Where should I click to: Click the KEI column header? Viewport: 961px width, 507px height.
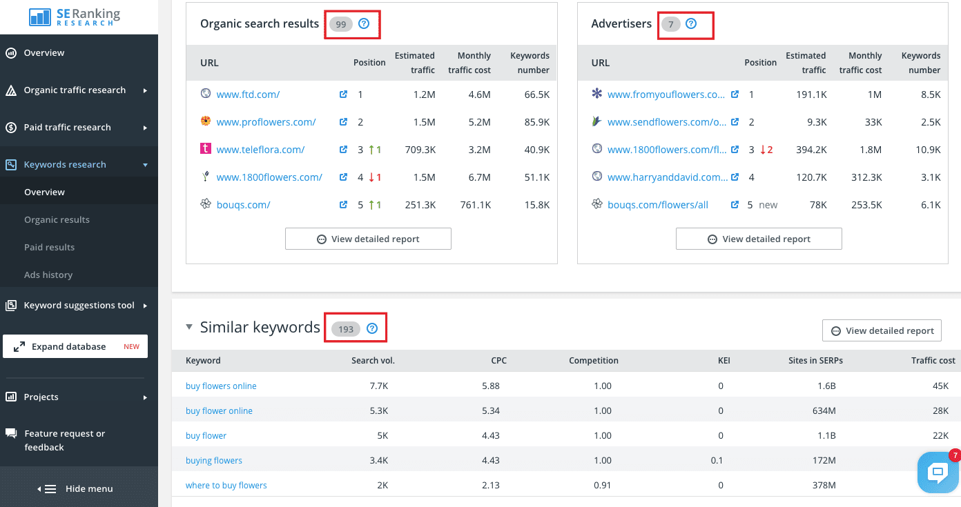click(724, 360)
